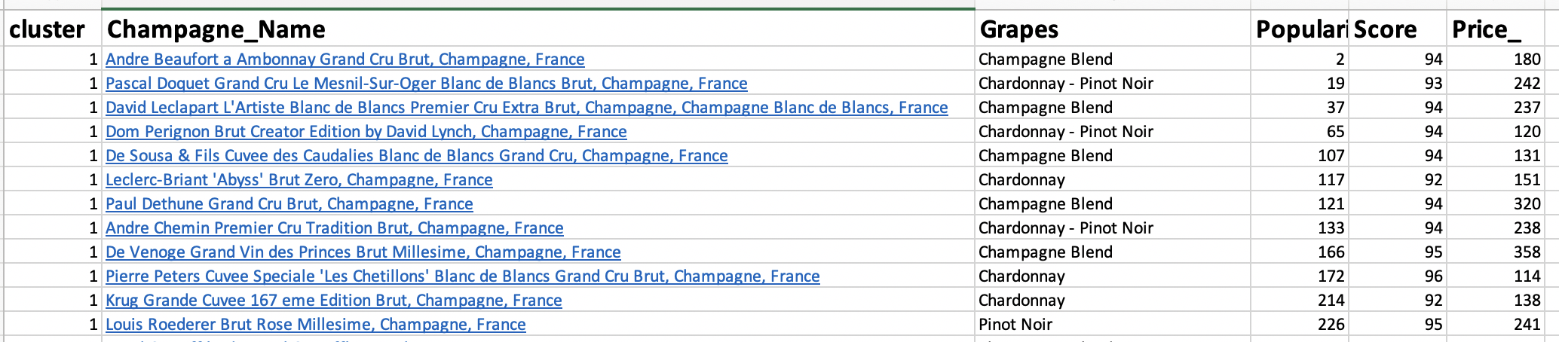This screenshot has height=342, width=1559.
Task: Open Louis Roederer Brut Rose Millesime link
Action: coord(315,325)
